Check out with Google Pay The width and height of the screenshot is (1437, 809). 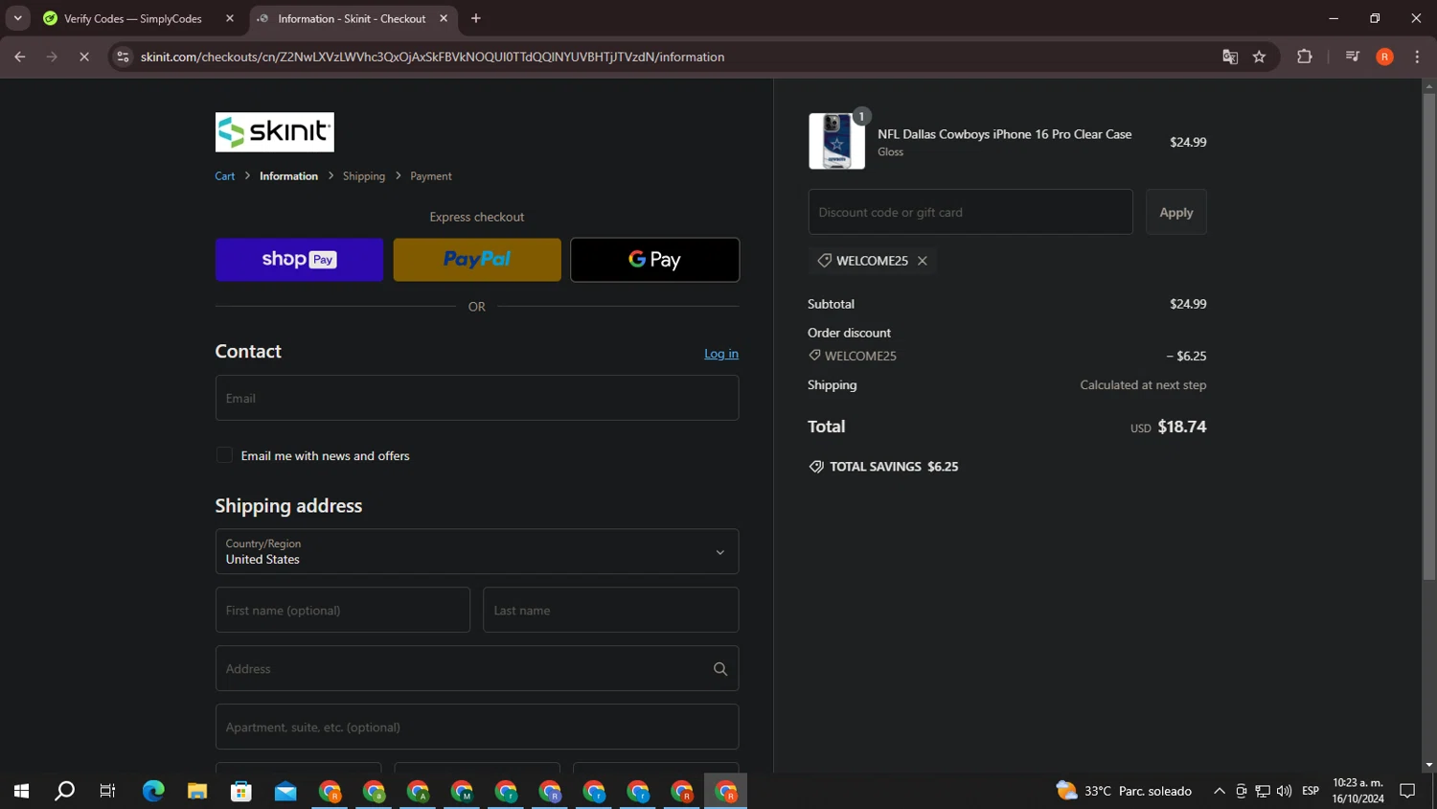point(655,260)
